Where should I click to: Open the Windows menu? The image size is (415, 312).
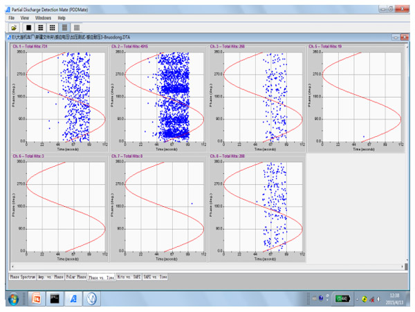point(43,18)
